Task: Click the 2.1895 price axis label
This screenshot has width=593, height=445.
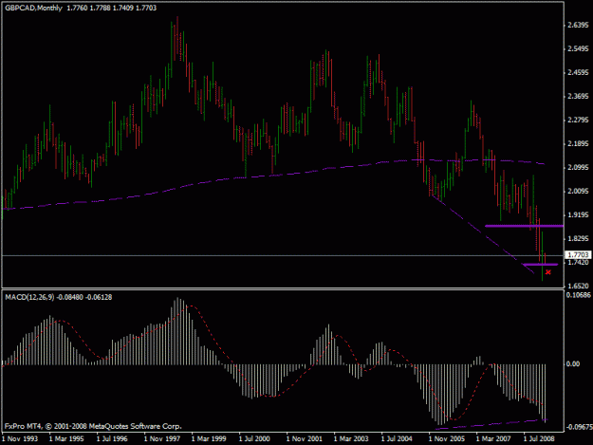Action: (x=578, y=143)
